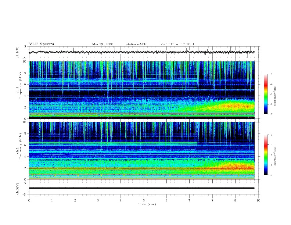This screenshot has width=291, height=225.
Task: Click the "8" kHz tick on ch.1 frequency axis
Action: click(x=26, y=73)
